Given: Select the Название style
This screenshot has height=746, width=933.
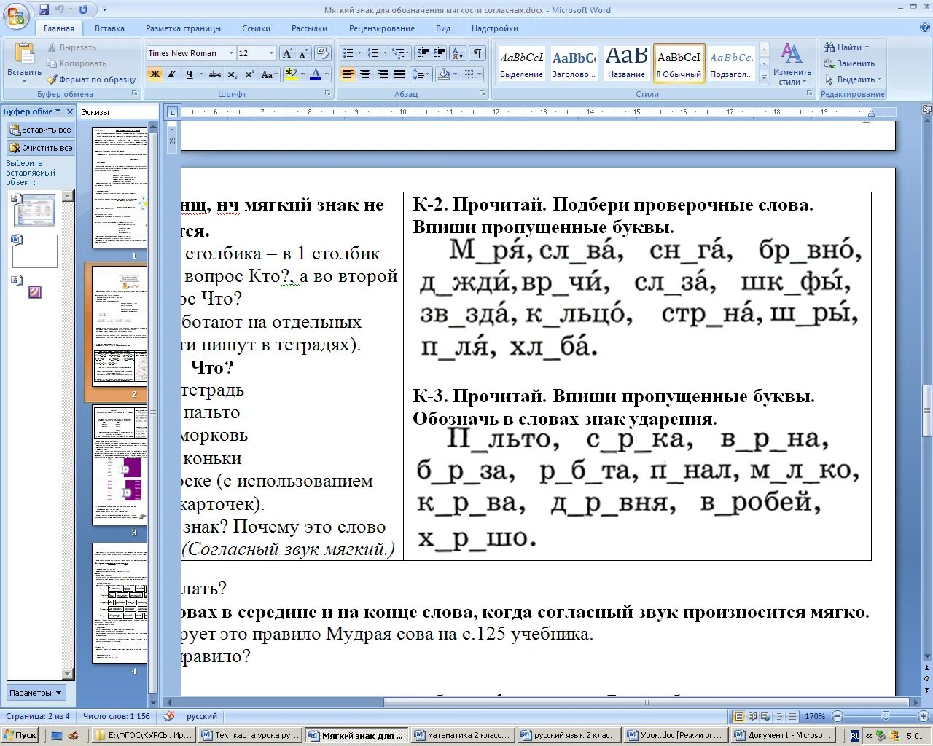Looking at the screenshot, I should coord(627,63).
